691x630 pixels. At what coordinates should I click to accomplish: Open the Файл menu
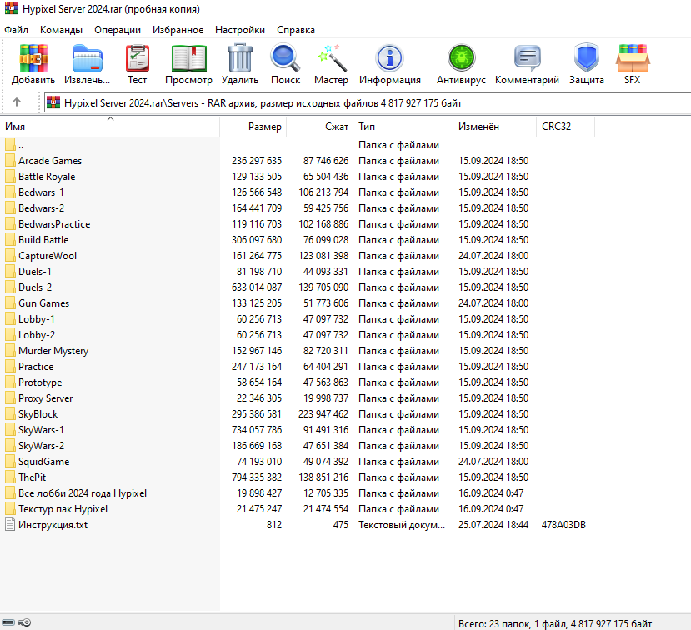point(17,30)
